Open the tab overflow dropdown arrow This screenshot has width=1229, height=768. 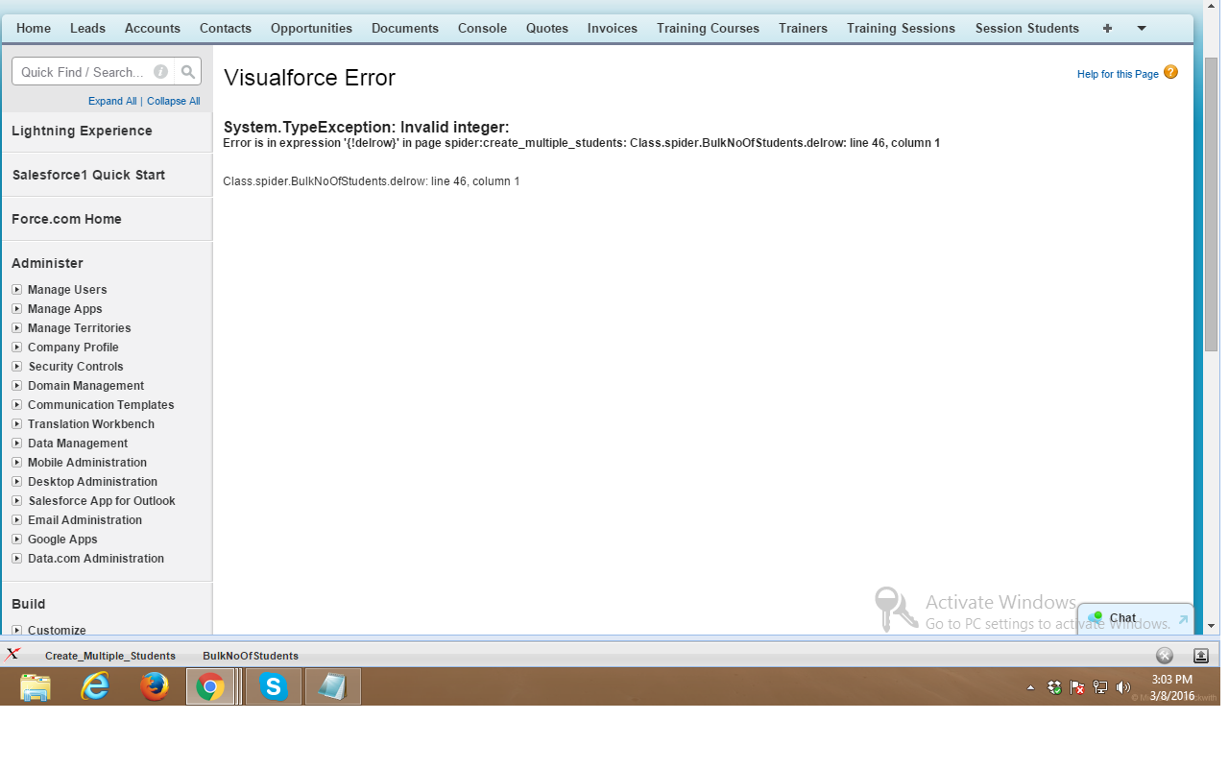(1142, 29)
